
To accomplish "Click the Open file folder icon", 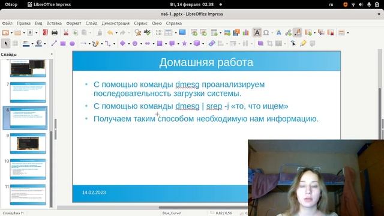I will click(x=17, y=32).
